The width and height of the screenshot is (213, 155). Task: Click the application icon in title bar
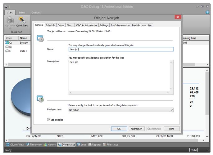(6, 7)
